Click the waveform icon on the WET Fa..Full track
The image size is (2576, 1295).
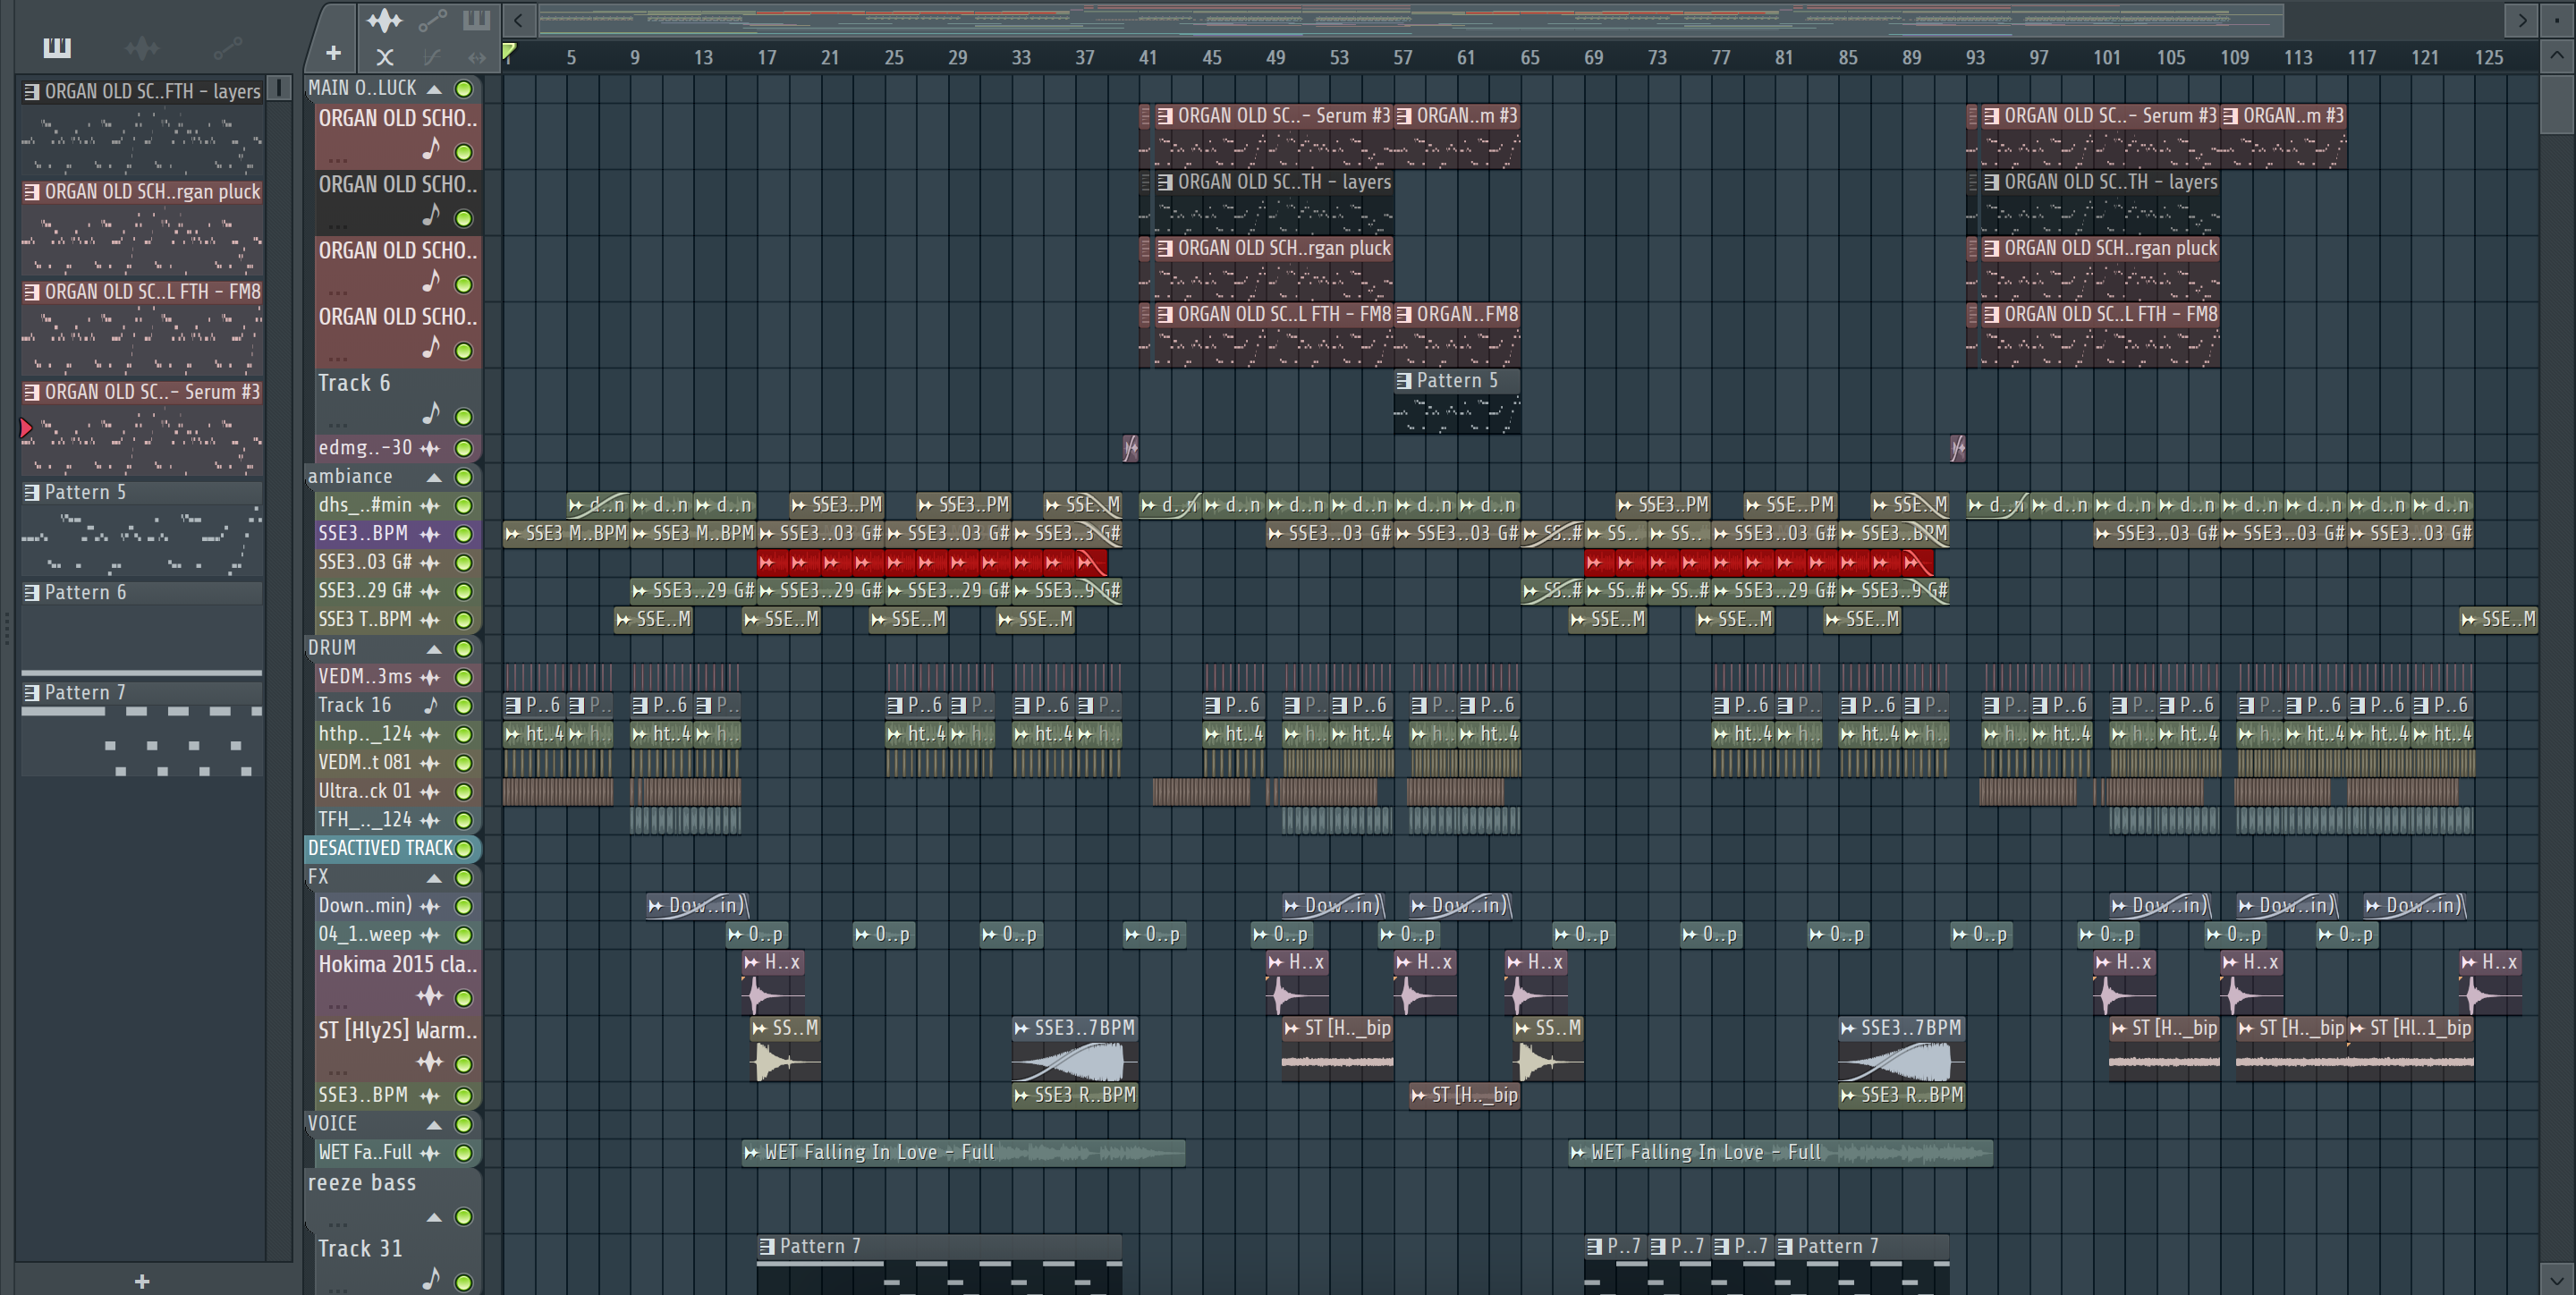coord(430,1152)
